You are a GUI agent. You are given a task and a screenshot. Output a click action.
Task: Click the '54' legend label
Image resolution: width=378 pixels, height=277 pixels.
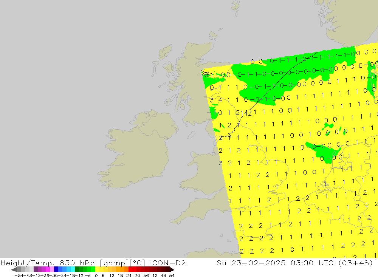172,275
